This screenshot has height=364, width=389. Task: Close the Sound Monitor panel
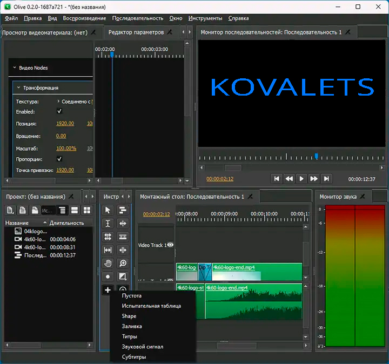click(363, 197)
